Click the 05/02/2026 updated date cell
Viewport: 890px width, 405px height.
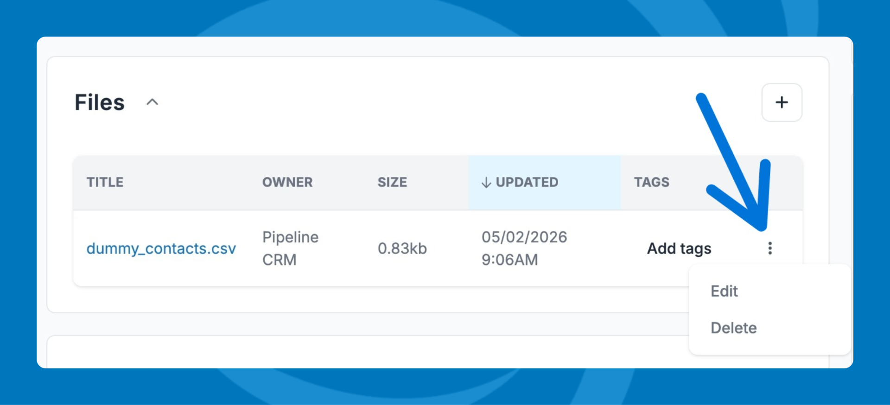[524, 237]
